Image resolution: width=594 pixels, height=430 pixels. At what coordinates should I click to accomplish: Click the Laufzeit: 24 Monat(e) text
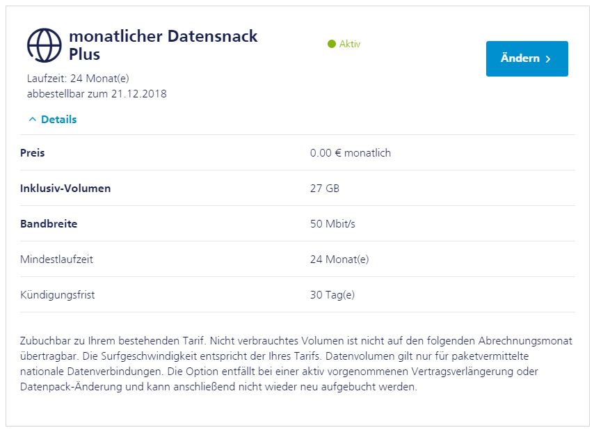point(78,79)
